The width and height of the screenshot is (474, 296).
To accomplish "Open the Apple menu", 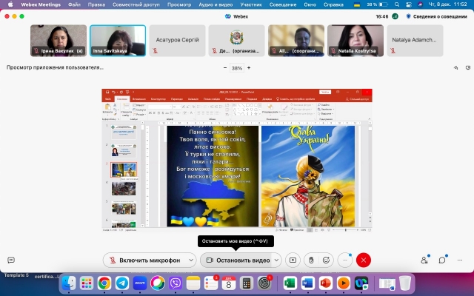I will [10, 4].
